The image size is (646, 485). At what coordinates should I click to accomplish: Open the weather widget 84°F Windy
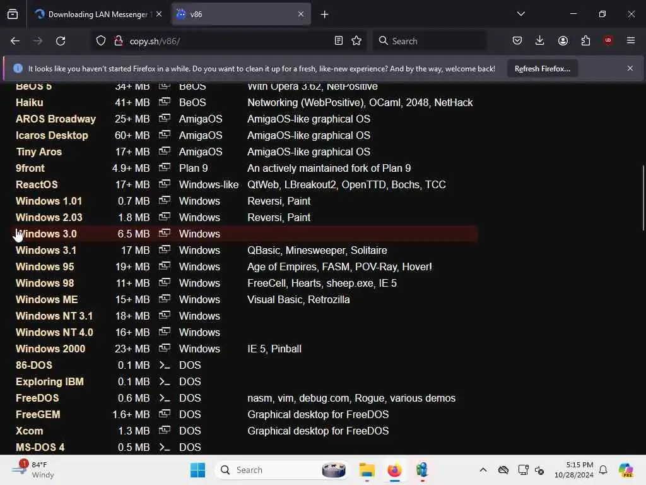33,470
